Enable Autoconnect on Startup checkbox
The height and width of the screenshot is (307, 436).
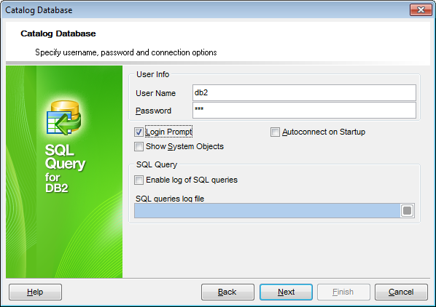(275, 132)
